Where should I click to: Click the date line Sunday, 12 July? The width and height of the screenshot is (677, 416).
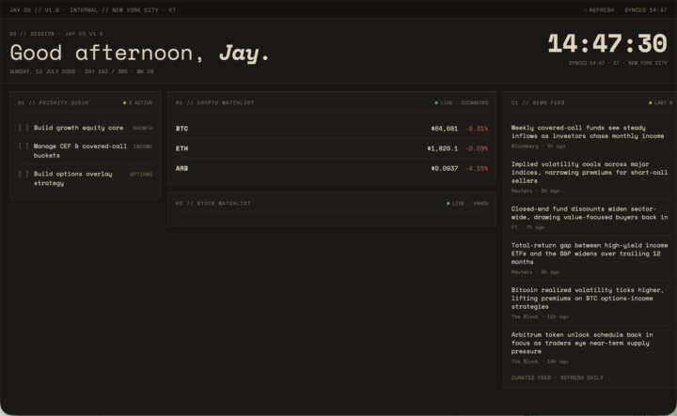pos(82,71)
